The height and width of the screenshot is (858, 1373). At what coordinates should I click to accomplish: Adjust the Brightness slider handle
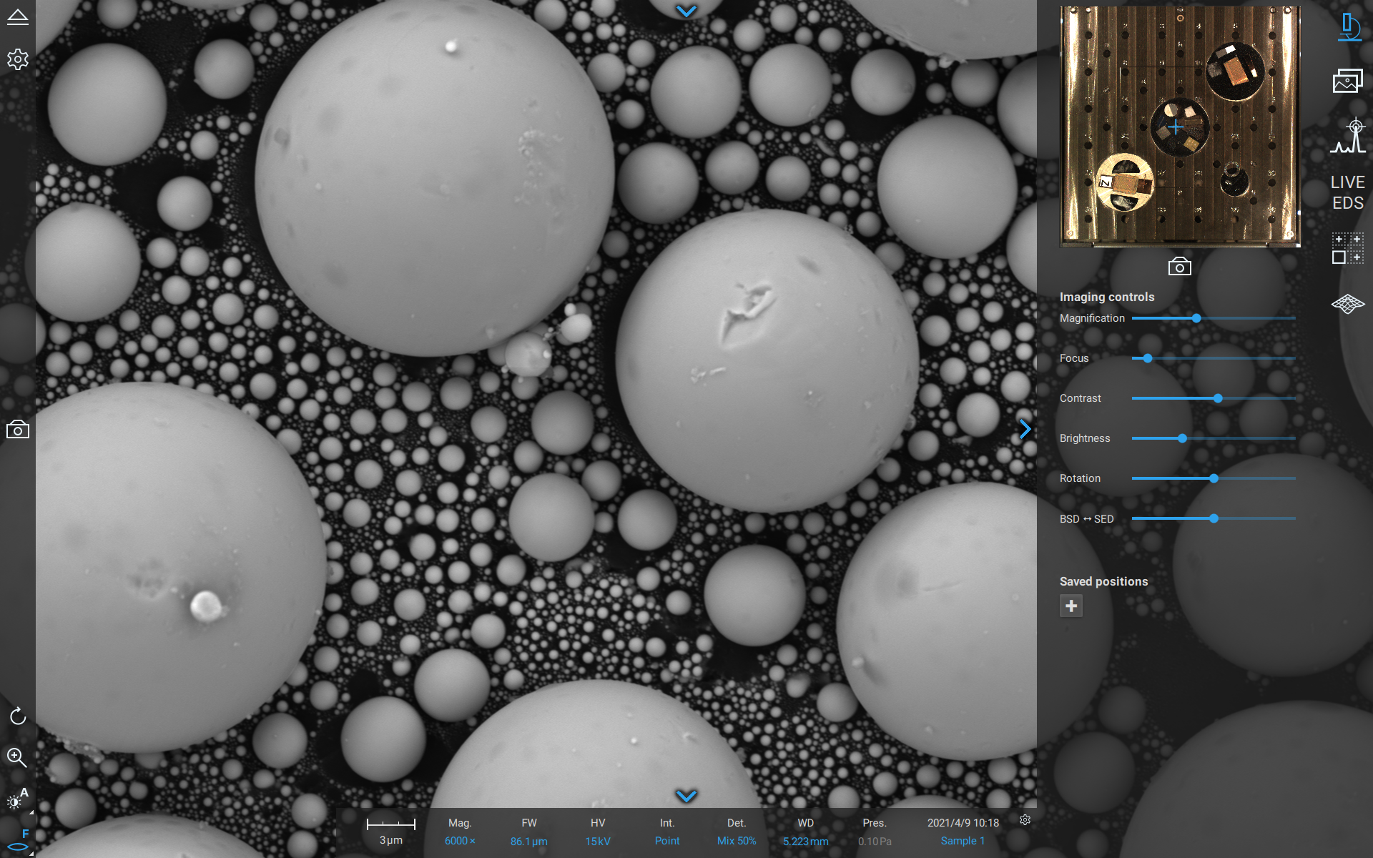[x=1182, y=438]
